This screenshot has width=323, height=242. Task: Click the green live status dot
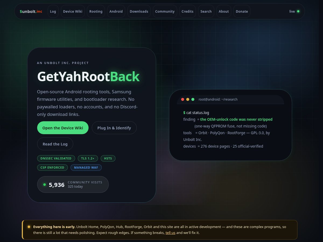point(298,11)
